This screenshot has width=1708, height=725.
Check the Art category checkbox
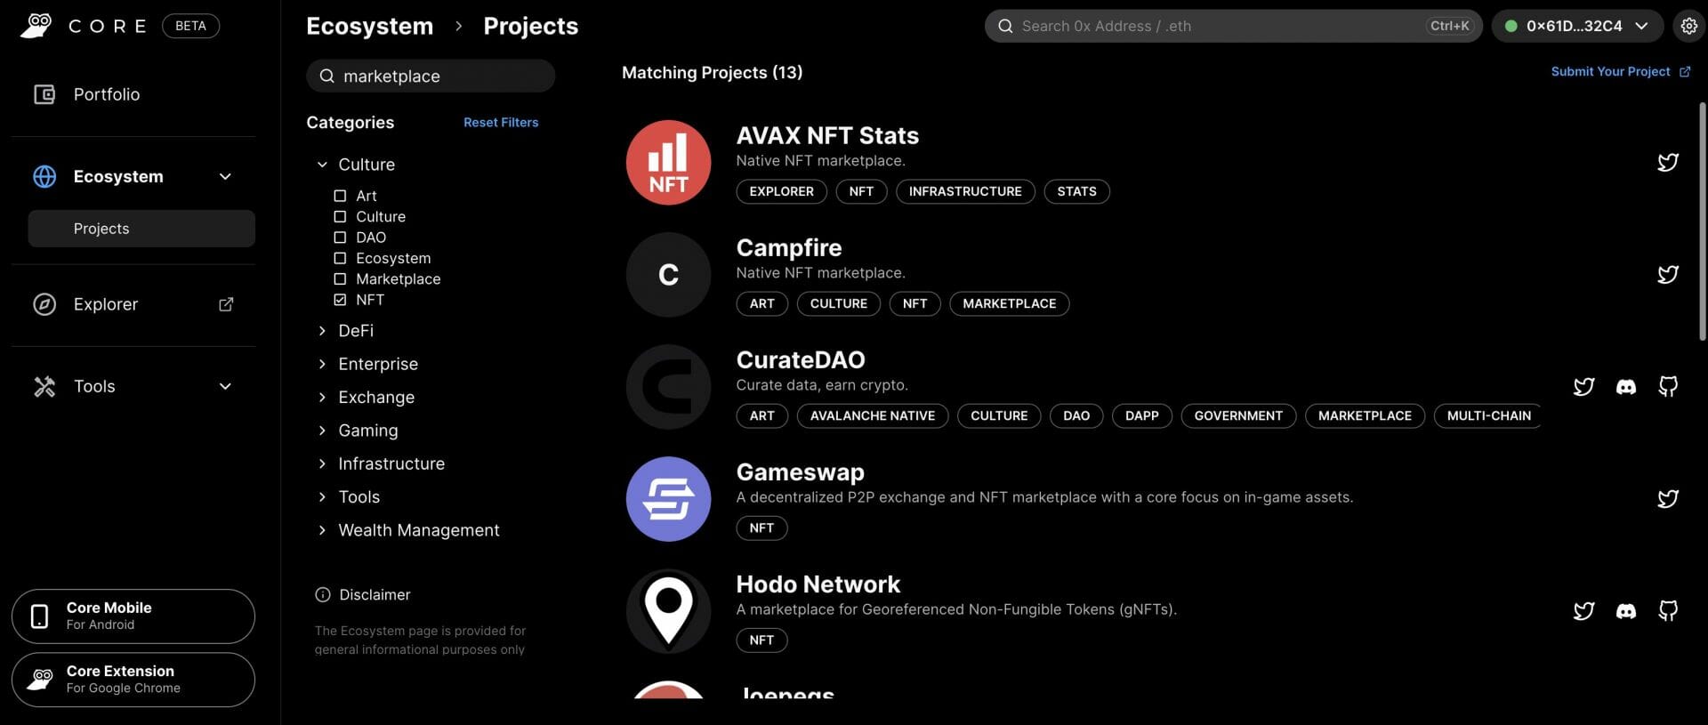click(340, 196)
